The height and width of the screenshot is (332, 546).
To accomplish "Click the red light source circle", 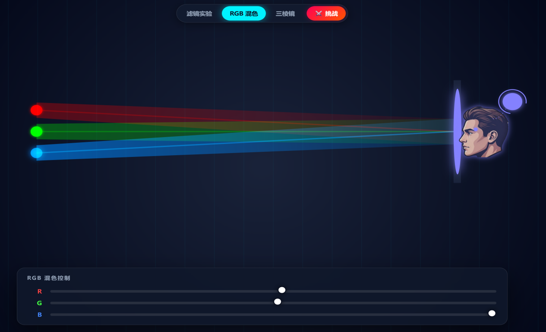I will [37, 110].
